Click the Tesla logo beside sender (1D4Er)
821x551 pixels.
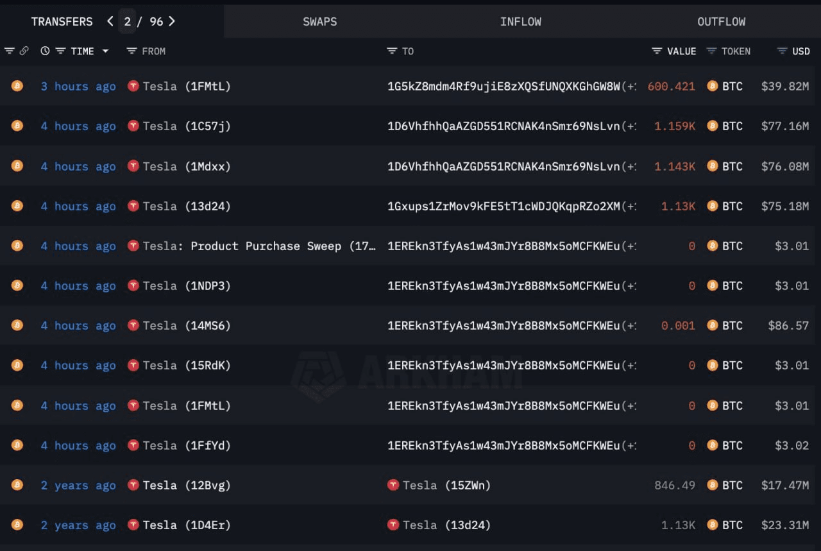[x=133, y=525]
